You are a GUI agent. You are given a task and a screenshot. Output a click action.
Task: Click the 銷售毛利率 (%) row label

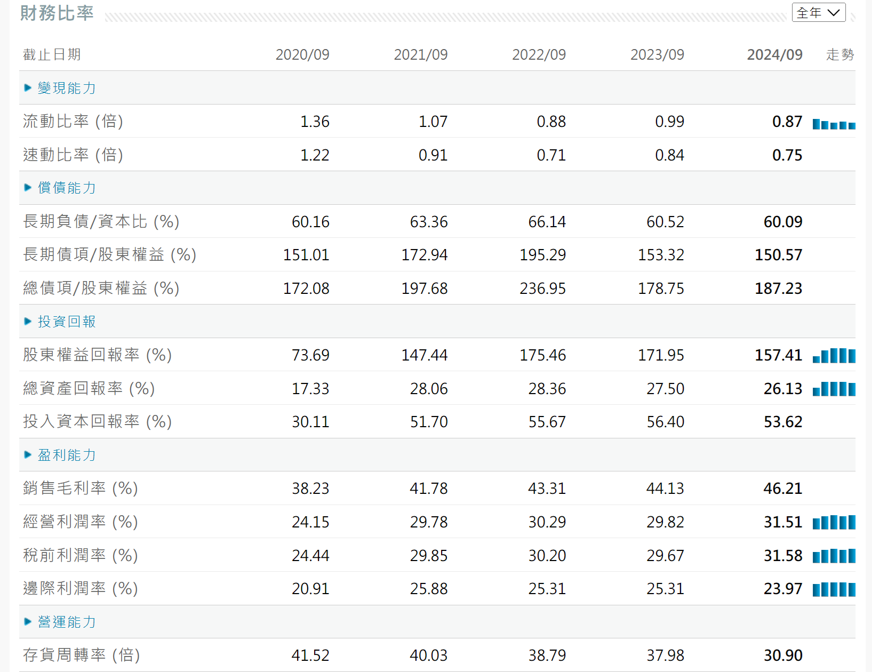[x=80, y=488]
